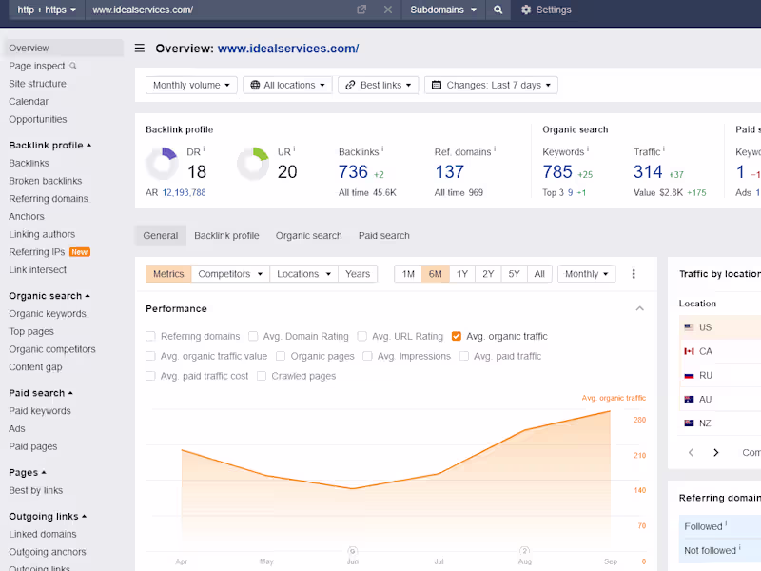761x571 pixels.
Task: Click the search magnifier button
Action: tap(497, 10)
